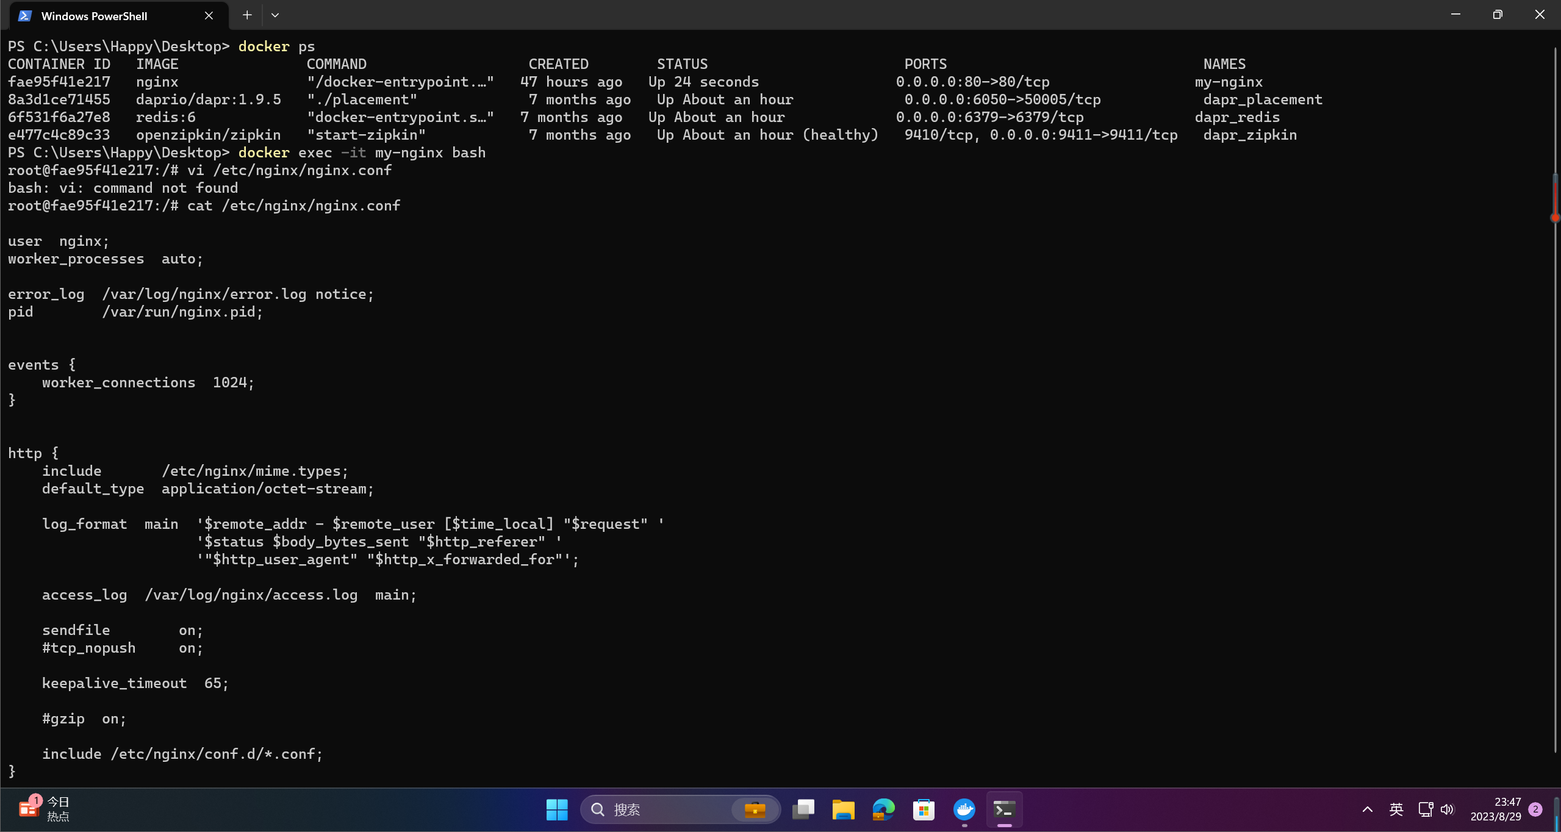Click the 'access_log /var/log/nginx/access.log main;' line
Screen dimensions: 1561x832
tap(229, 595)
